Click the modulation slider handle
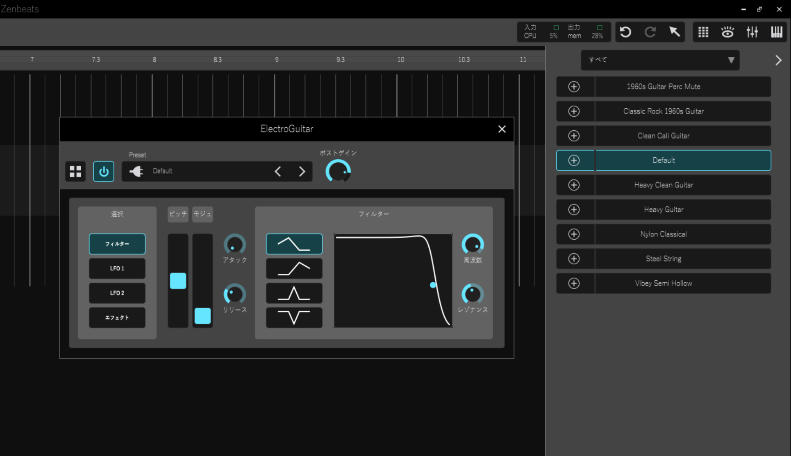The image size is (791, 456). click(x=202, y=316)
